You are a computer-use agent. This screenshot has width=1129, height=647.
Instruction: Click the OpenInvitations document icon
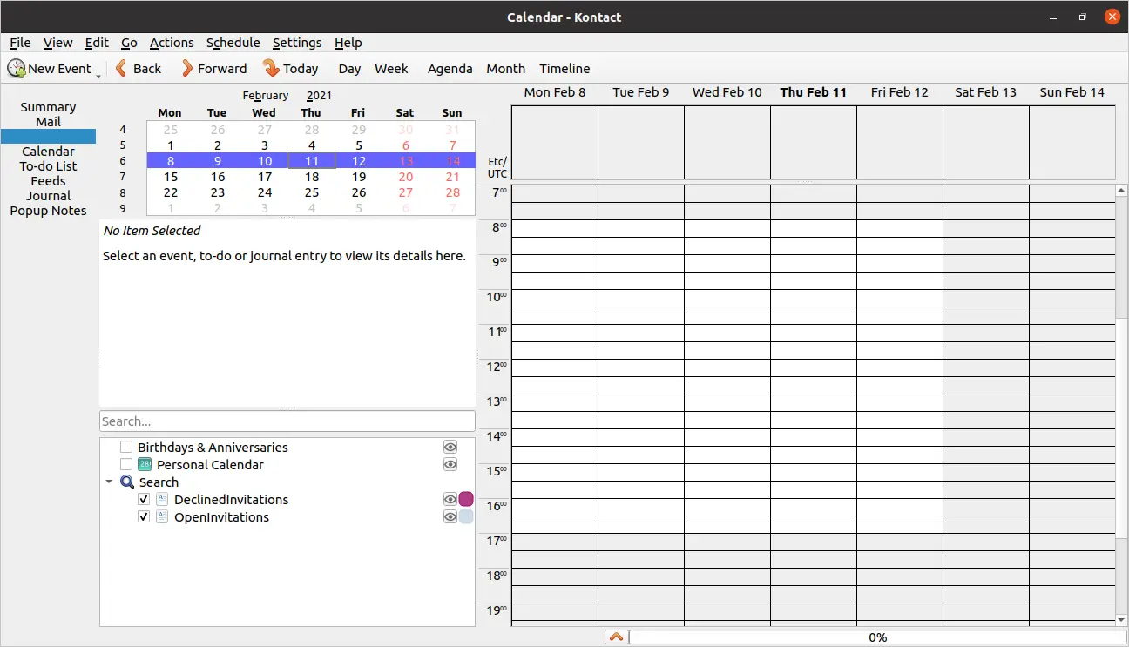click(162, 516)
